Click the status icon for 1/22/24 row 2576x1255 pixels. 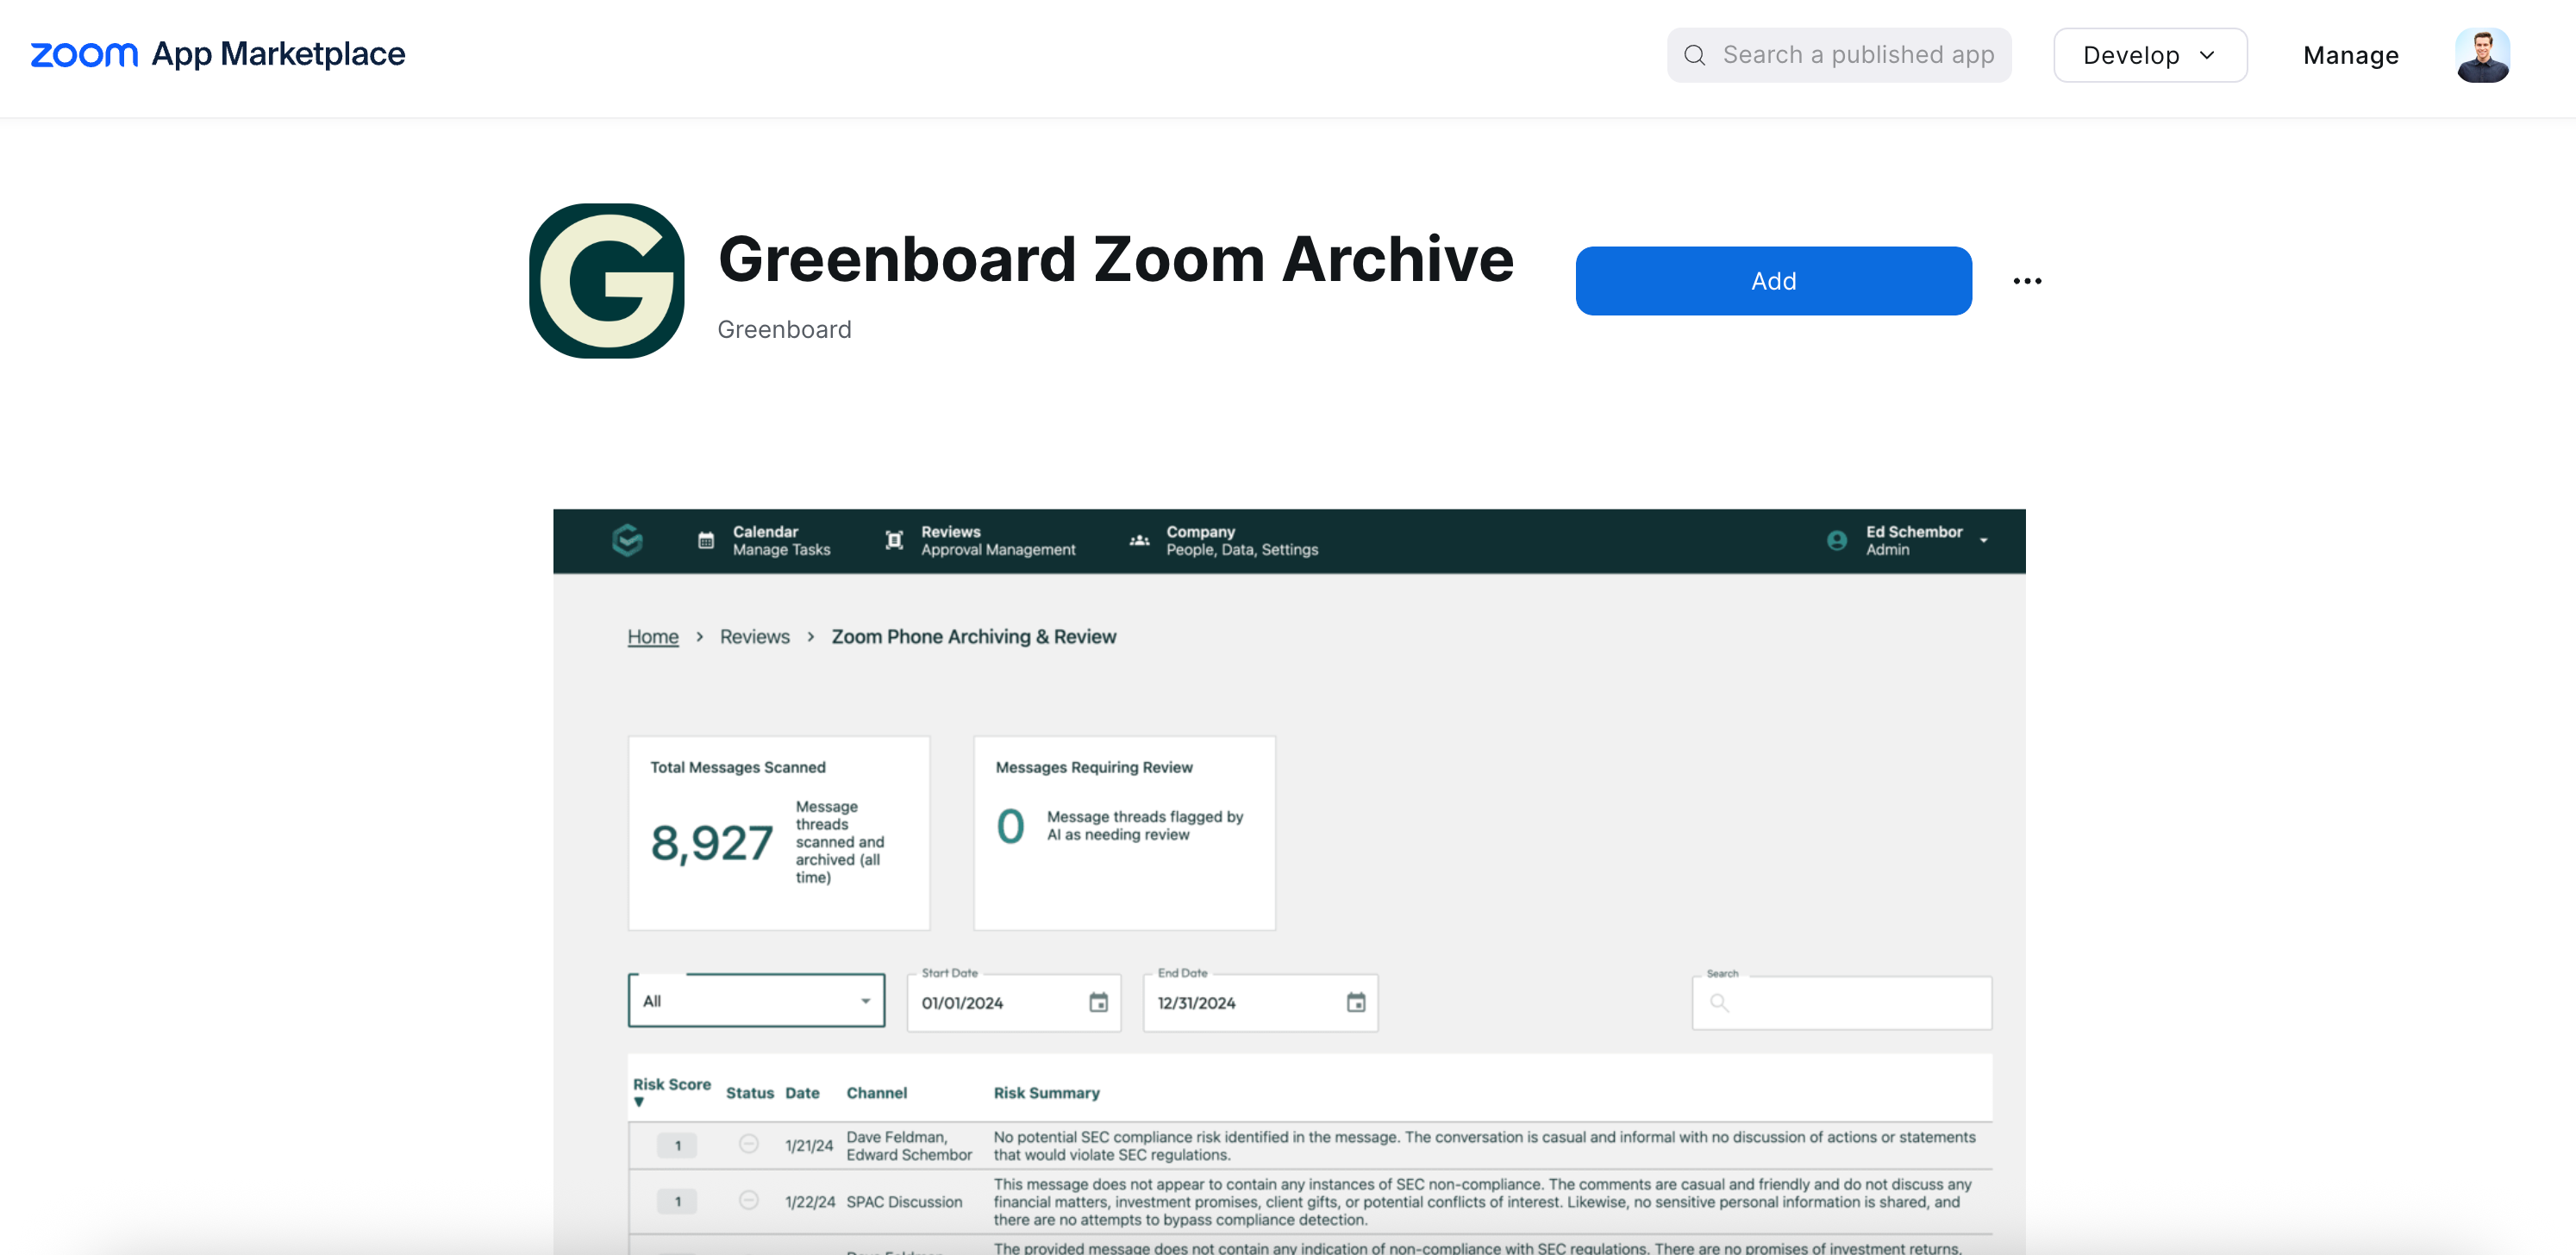click(x=748, y=1200)
